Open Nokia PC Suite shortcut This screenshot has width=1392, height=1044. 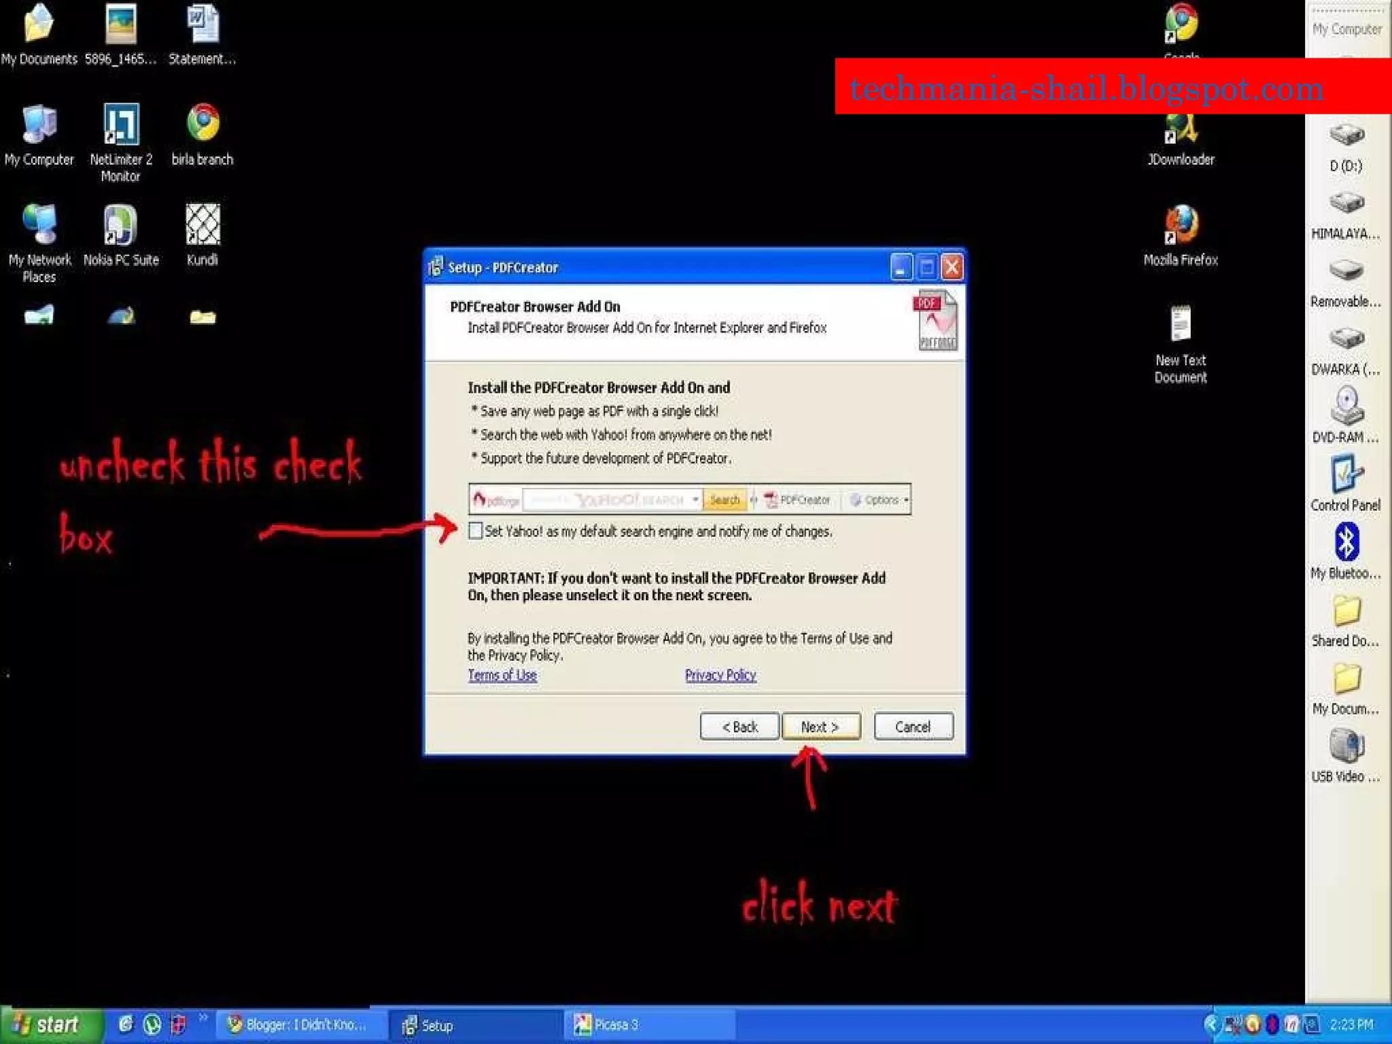point(121,225)
